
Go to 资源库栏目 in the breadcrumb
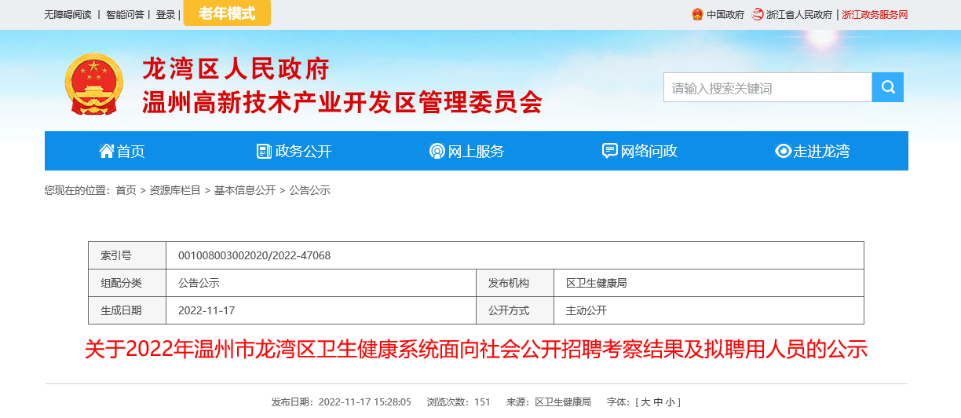coord(175,190)
